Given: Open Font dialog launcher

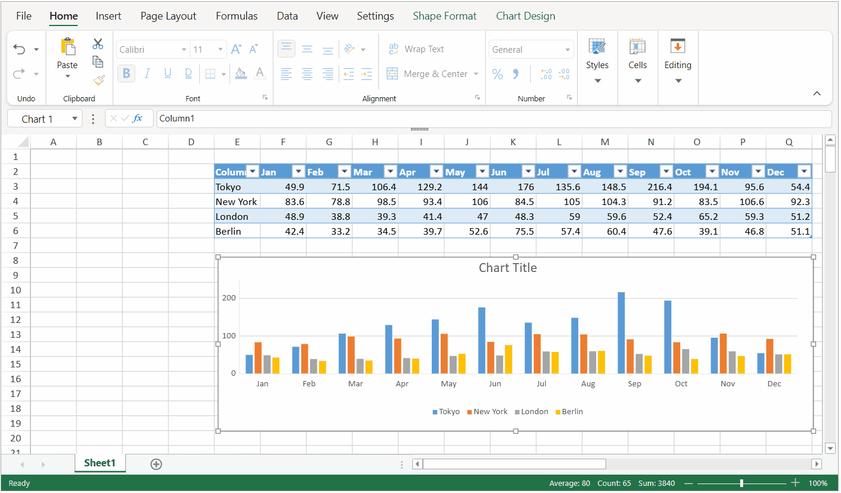Looking at the screenshot, I should point(265,98).
